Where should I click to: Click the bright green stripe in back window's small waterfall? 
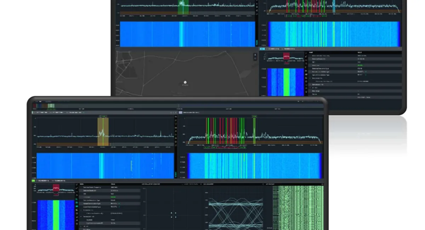(286, 82)
